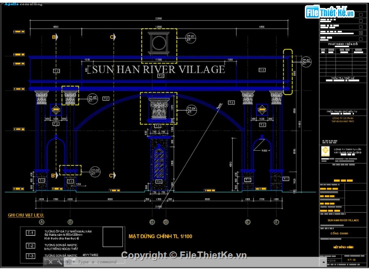The height and width of the screenshot is (269, 369).
Task: Select the CT-05 detail callout bubble
Action: [x=92, y=99]
